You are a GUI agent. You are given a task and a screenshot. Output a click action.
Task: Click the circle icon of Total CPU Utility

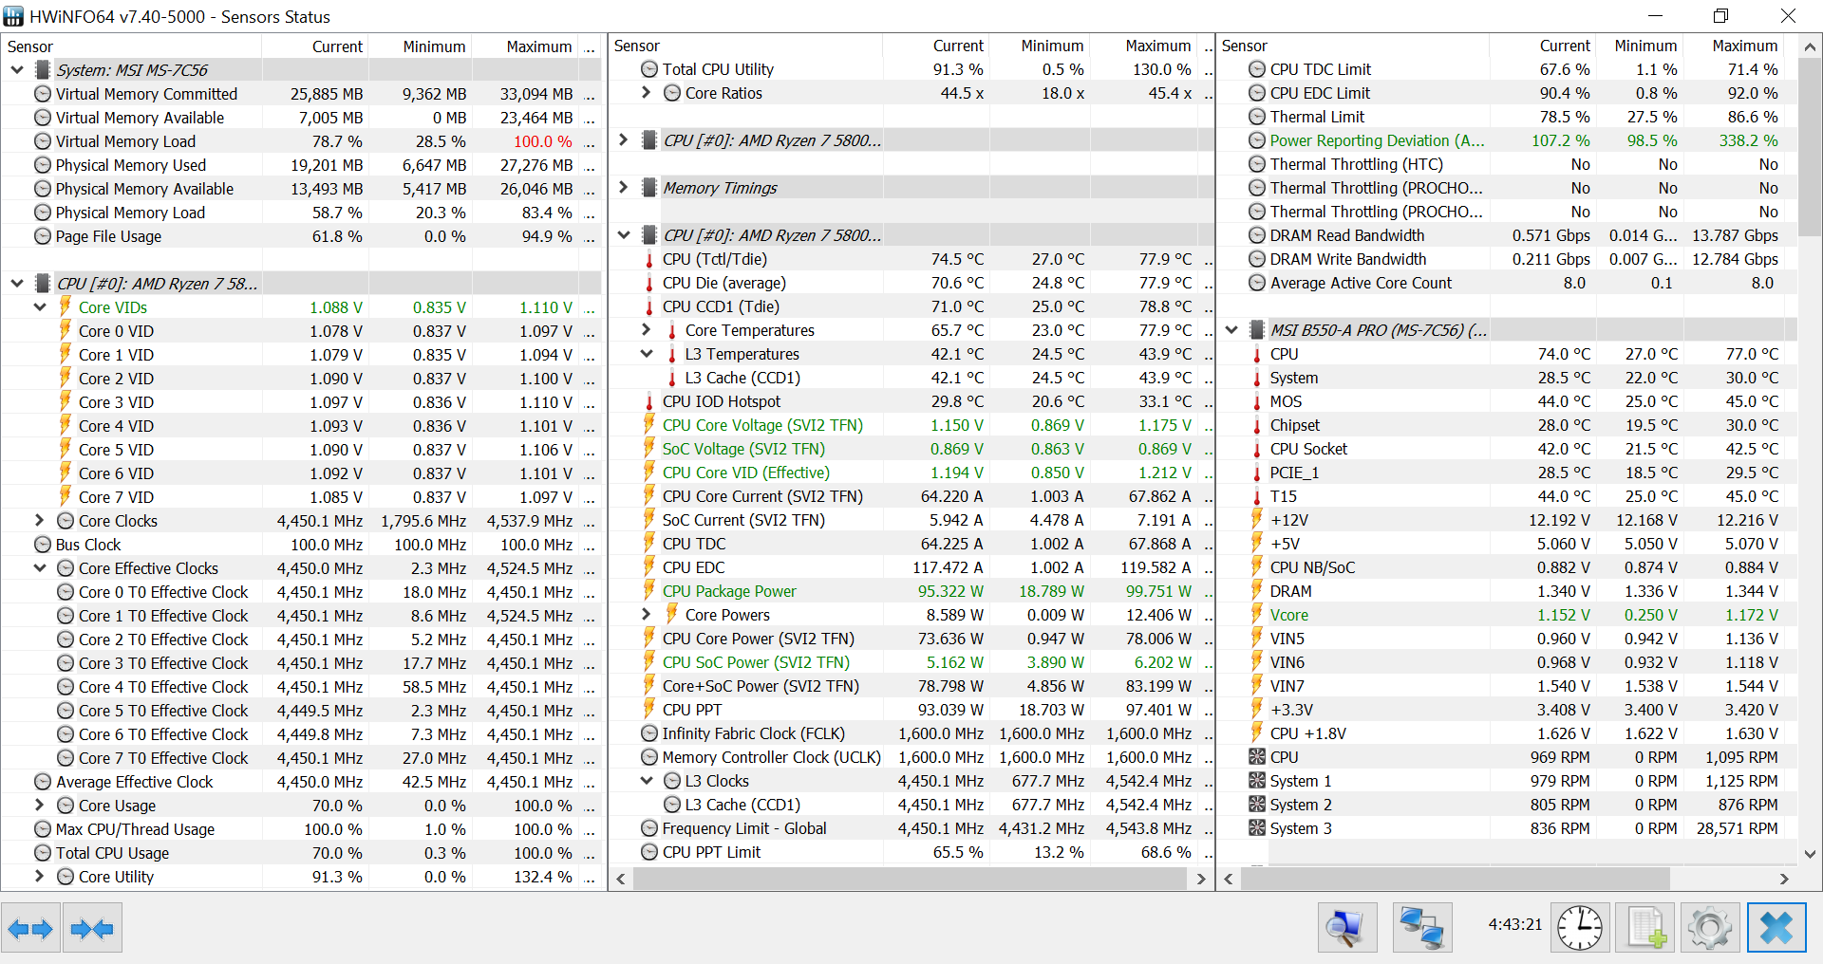[649, 69]
